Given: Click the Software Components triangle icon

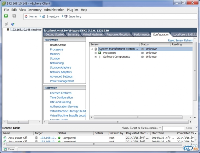Looking at the screenshot, I should (100, 57).
